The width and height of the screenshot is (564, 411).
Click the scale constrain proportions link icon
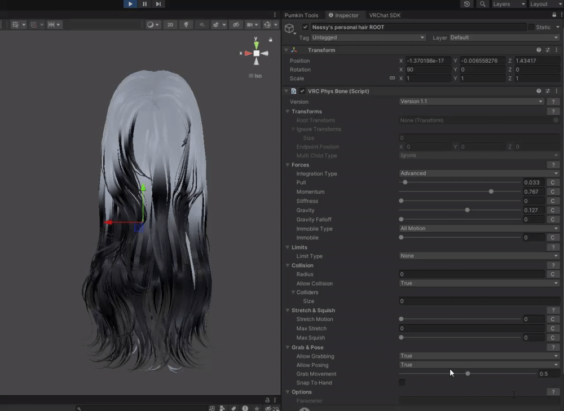[392, 78]
